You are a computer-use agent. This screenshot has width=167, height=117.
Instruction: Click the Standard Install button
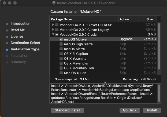click(x=68, y=110)
